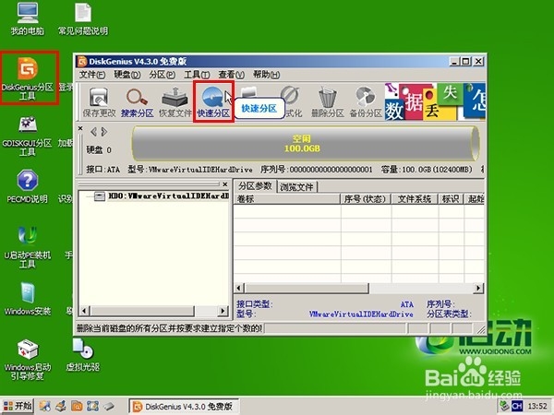This screenshot has width=554, height=415.
Task: Minimize the DiskGenius window
Action: point(455,62)
